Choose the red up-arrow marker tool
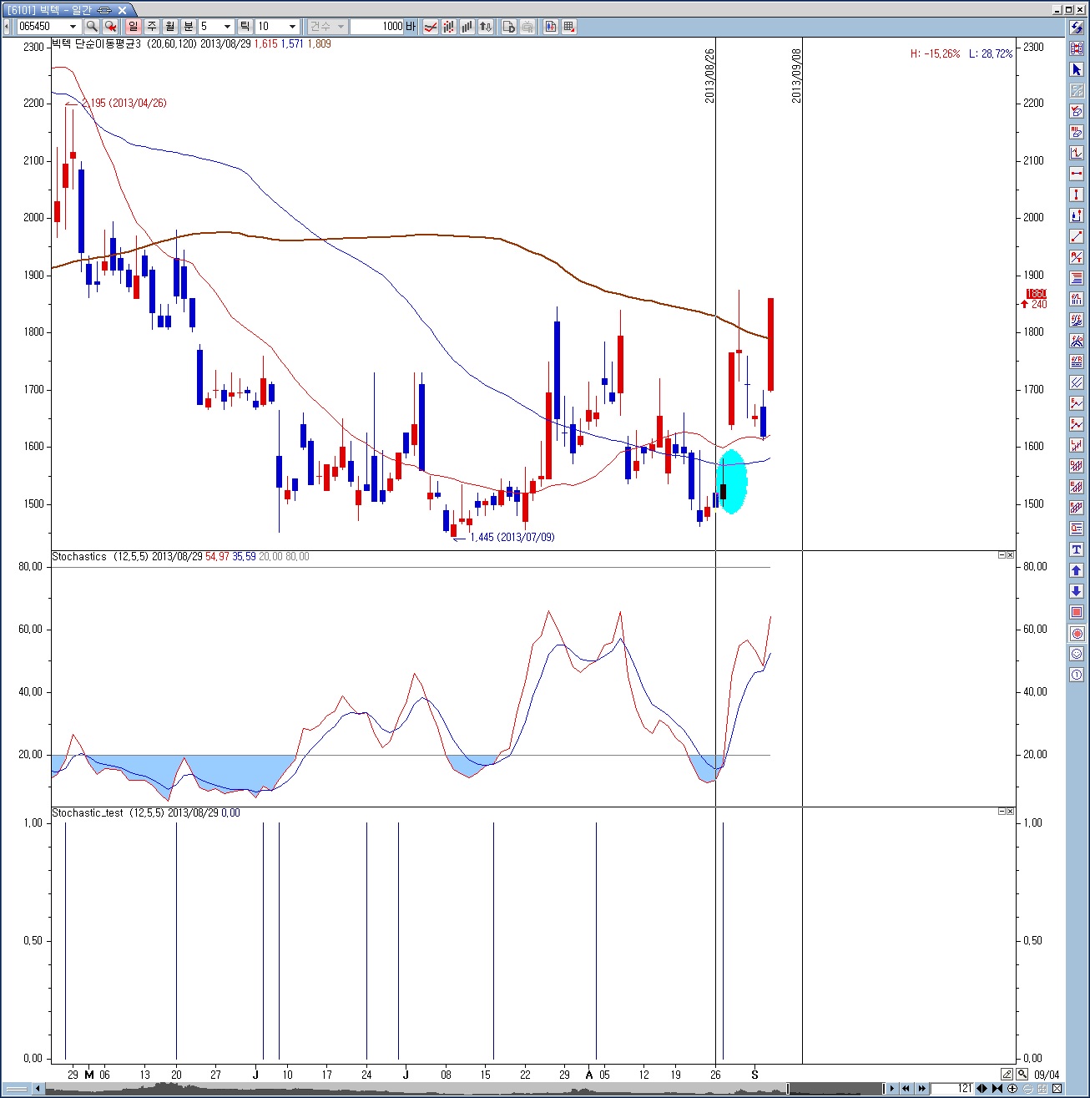This screenshot has height=1098, width=1090. point(1077,570)
